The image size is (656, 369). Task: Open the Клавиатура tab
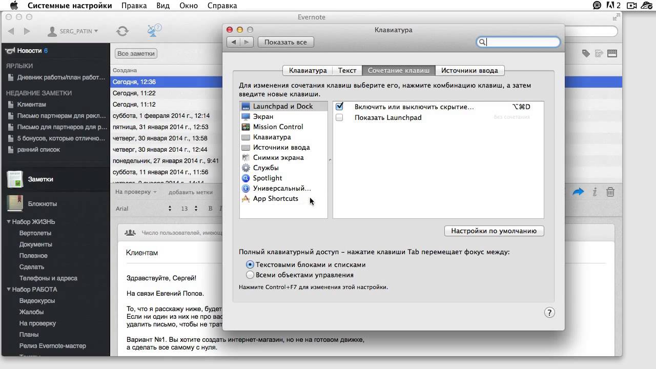(x=307, y=70)
